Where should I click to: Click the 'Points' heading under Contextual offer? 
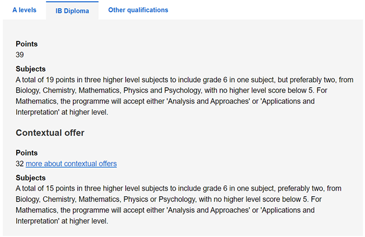point(27,153)
